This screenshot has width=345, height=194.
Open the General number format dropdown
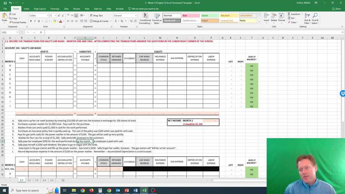click(x=136, y=16)
